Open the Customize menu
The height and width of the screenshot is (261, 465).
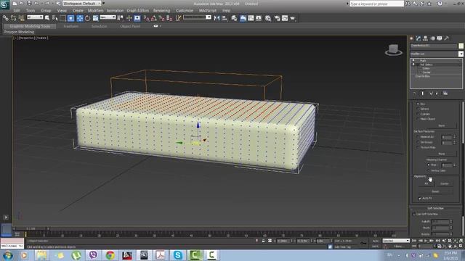click(185, 10)
